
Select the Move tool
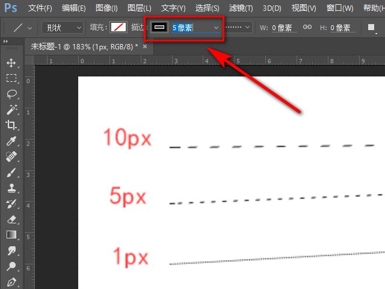pyautogui.click(x=11, y=63)
